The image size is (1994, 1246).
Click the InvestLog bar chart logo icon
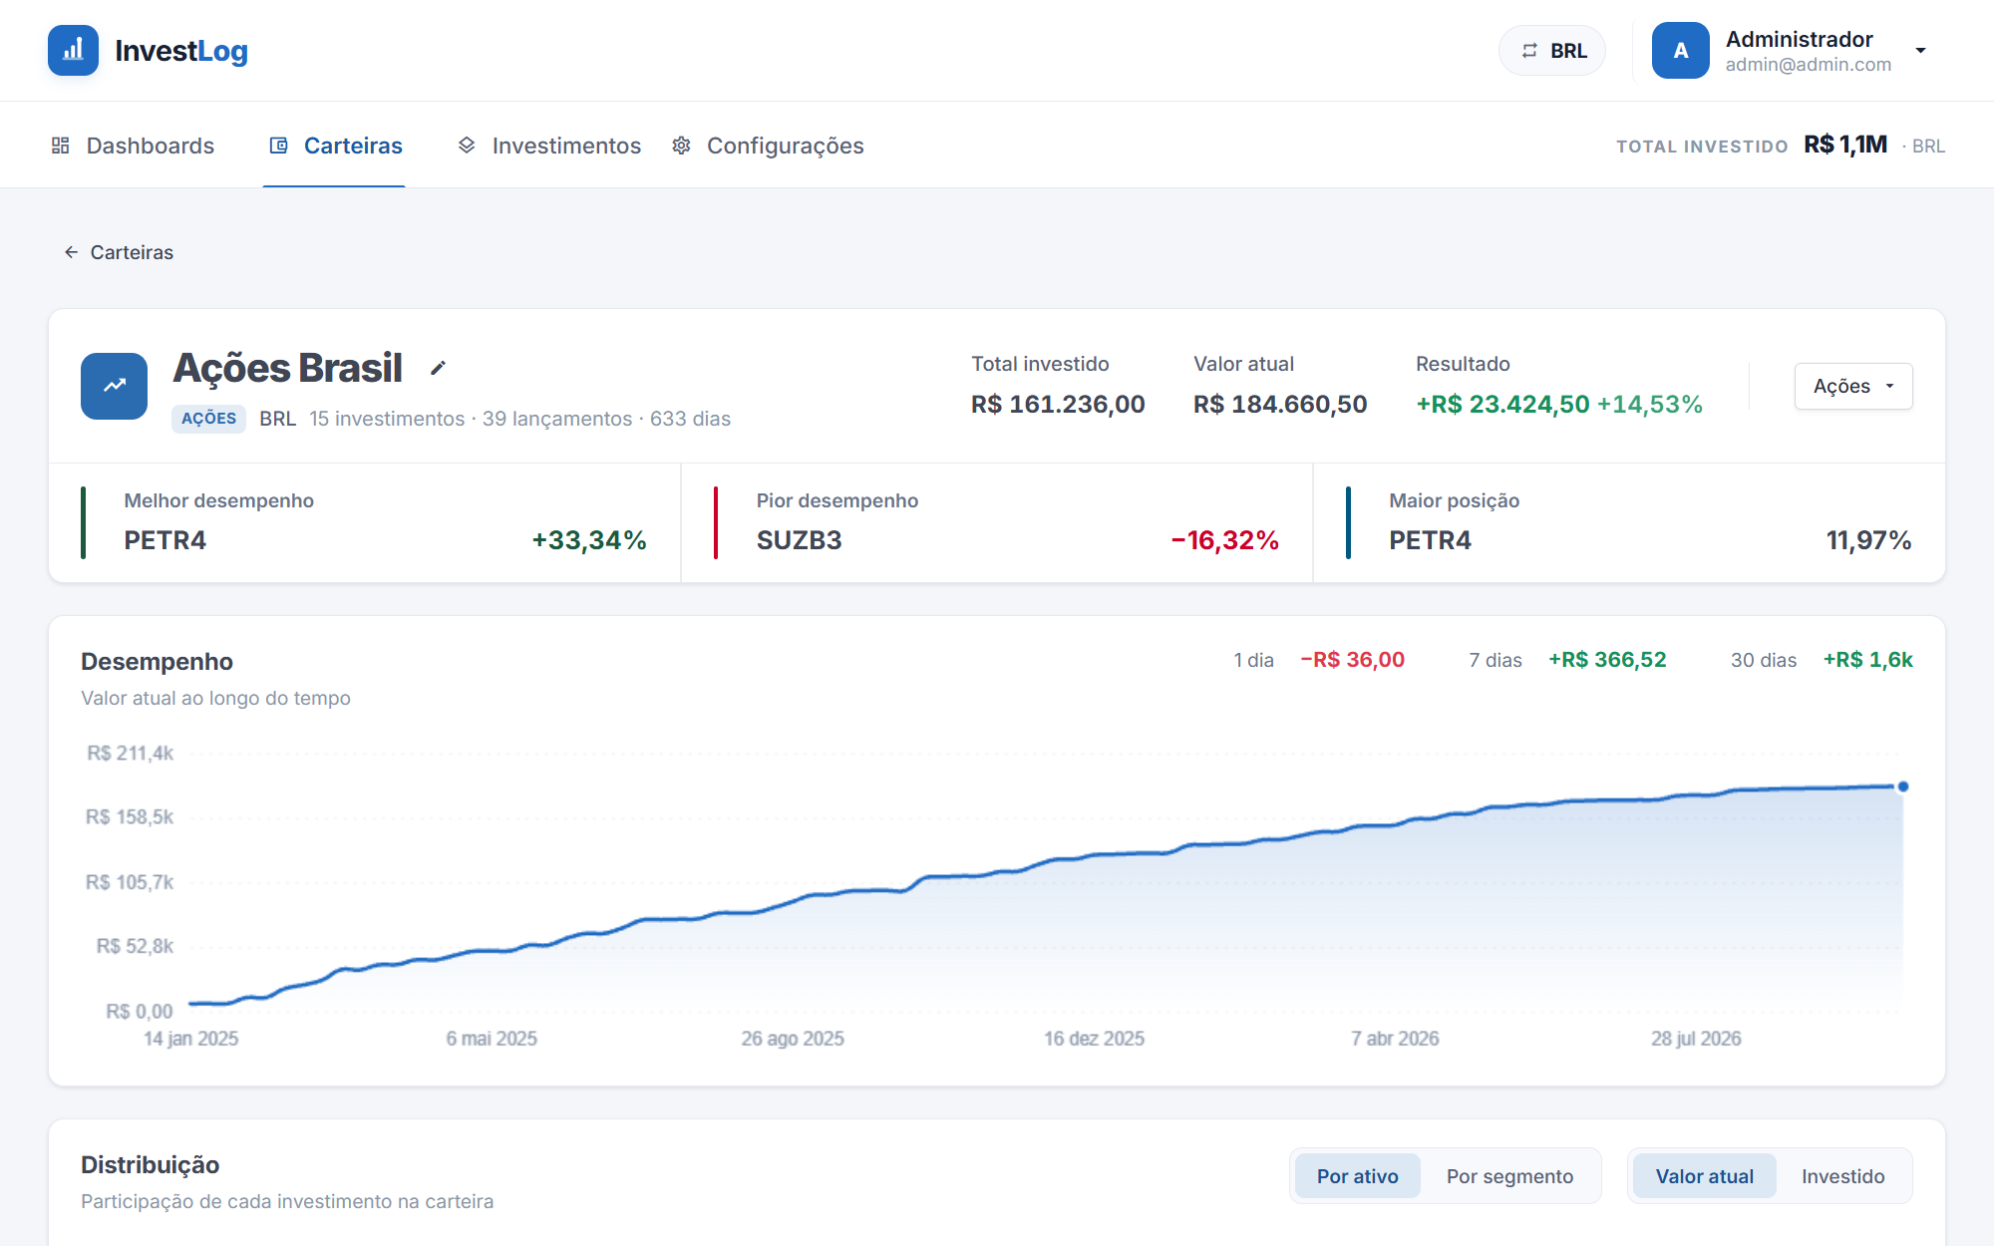point(73,50)
